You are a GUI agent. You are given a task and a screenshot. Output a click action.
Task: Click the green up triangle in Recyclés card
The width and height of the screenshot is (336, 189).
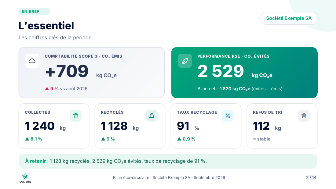click(103, 139)
